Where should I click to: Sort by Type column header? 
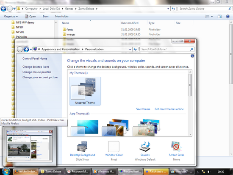point(161,23)
